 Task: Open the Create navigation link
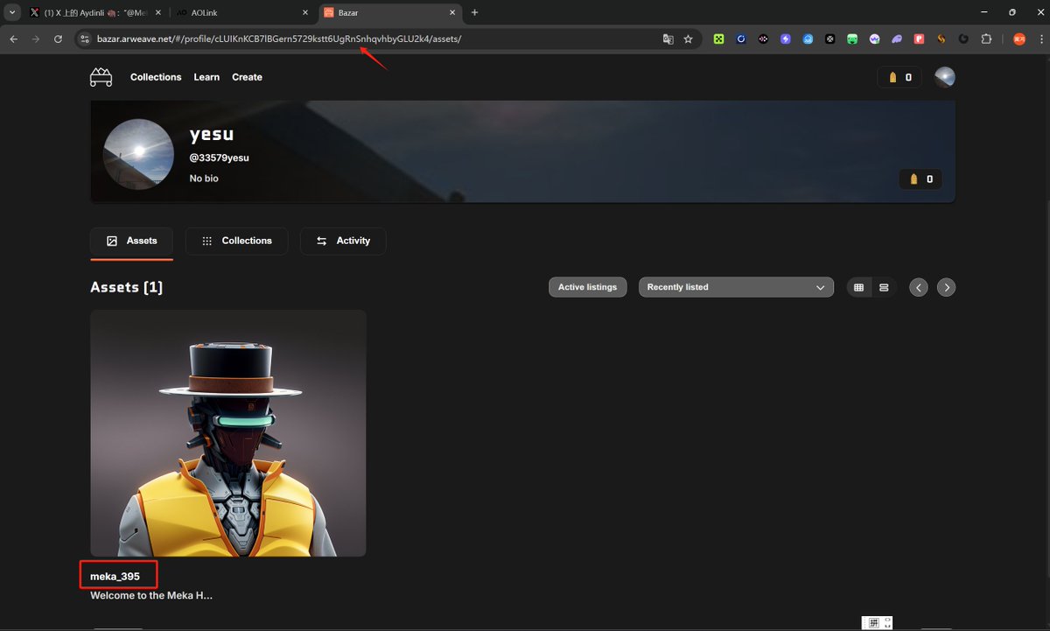click(x=247, y=77)
